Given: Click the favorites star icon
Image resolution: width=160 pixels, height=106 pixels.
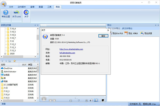Looking at the screenshot, I should [x=14, y=61].
